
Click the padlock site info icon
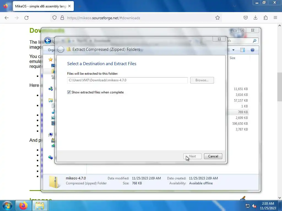(62, 18)
